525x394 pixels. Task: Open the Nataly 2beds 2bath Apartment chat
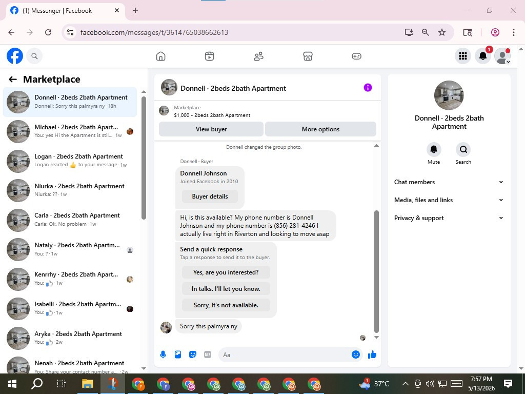pyautogui.click(x=70, y=249)
